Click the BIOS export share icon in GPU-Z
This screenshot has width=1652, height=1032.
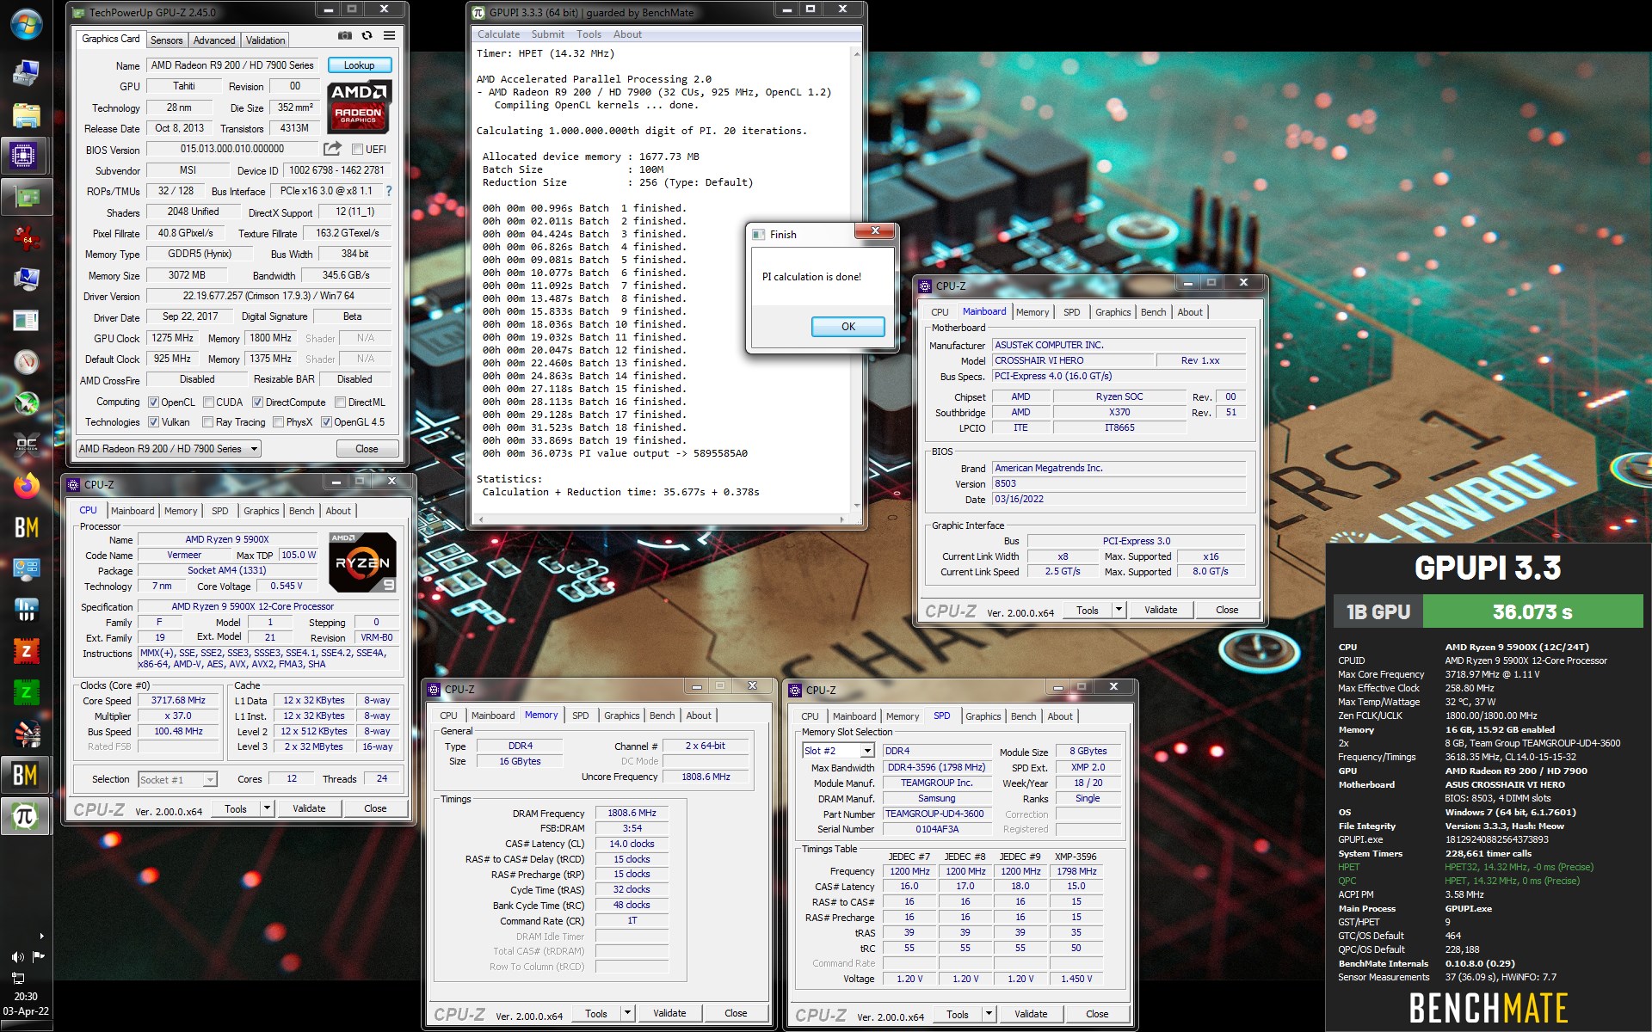(332, 149)
